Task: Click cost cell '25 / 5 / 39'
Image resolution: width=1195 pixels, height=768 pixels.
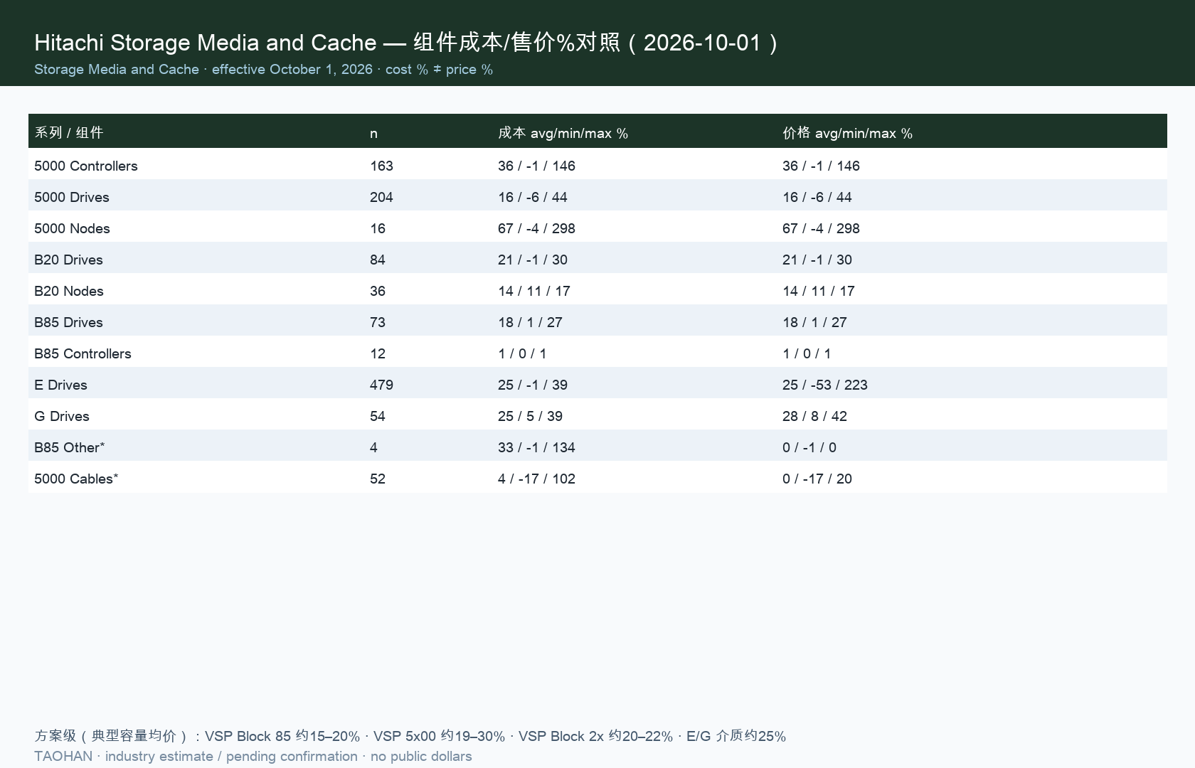Action: pyautogui.click(x=530, y=416)
